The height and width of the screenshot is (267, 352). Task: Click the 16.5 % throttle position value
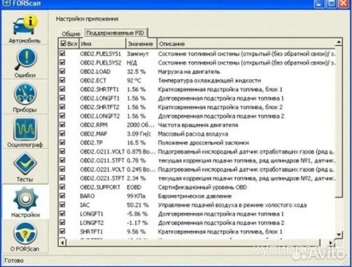coord(136,143)
